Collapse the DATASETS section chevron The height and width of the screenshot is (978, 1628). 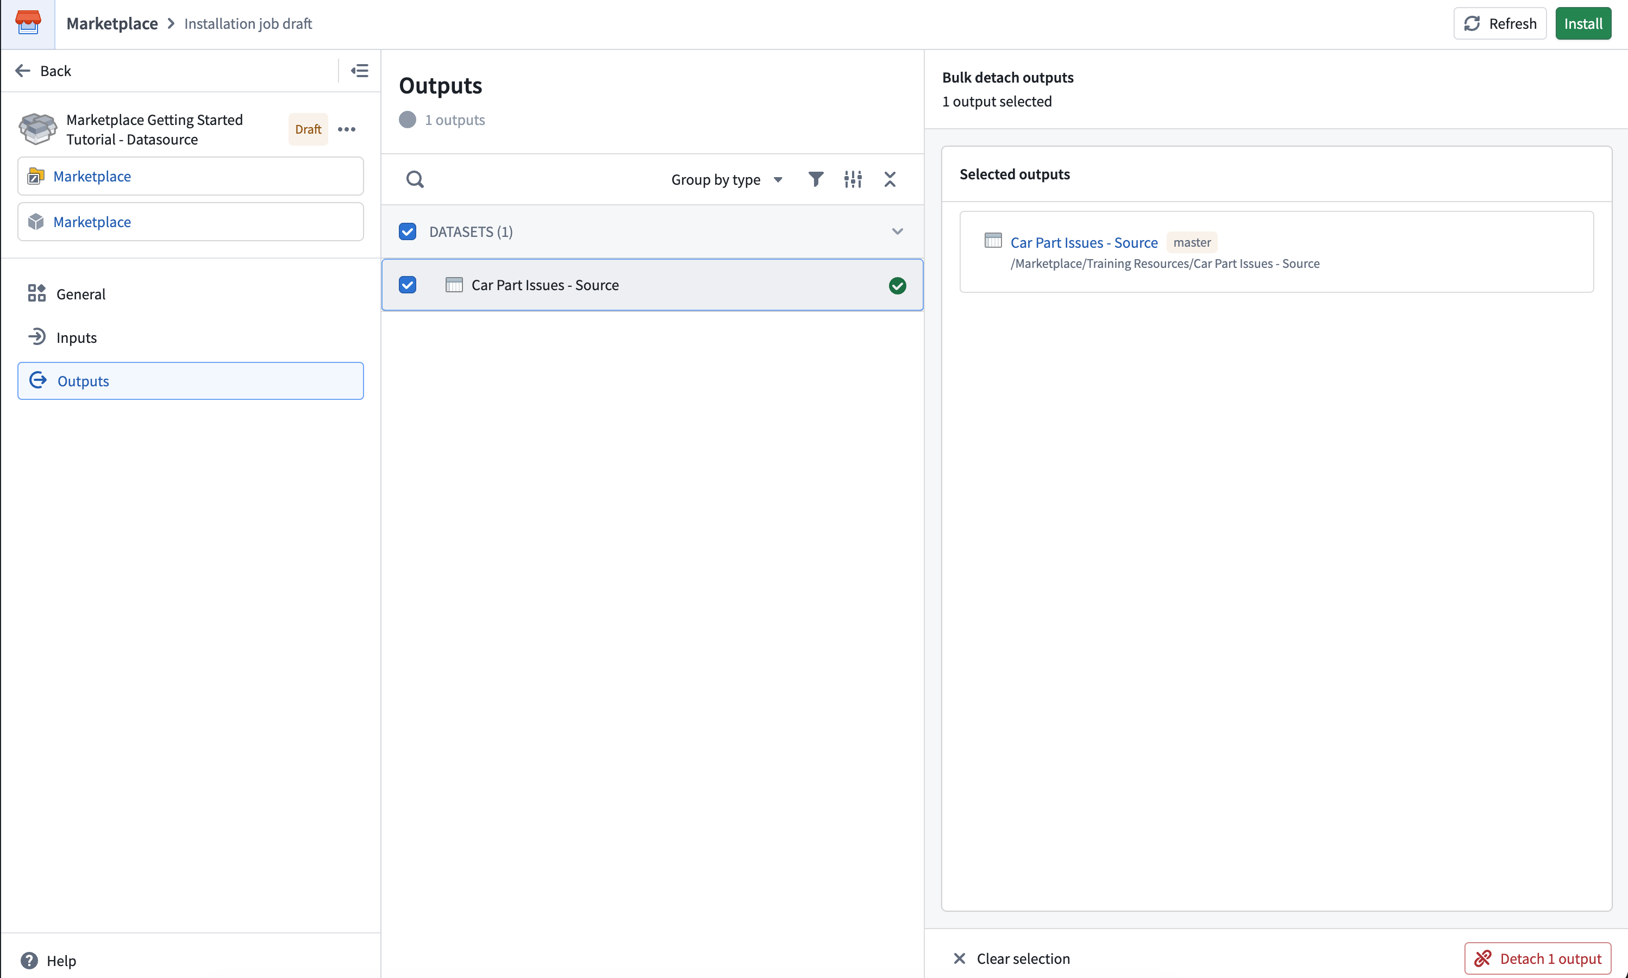tap(897, 231)
